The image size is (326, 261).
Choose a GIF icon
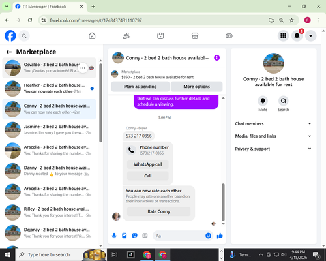coord(145,236)
